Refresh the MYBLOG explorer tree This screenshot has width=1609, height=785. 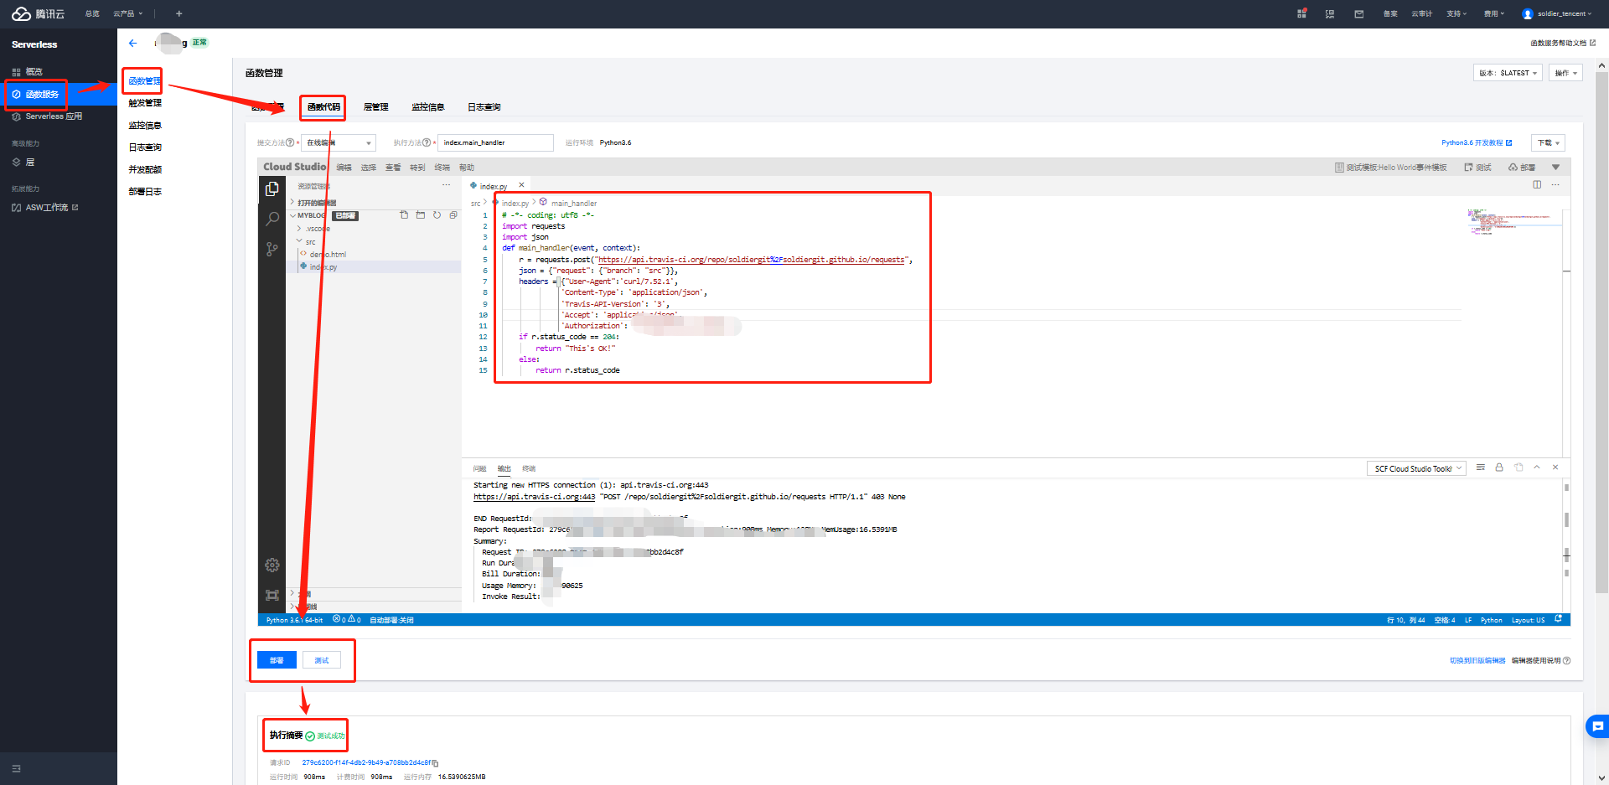[x=437, y=215]
